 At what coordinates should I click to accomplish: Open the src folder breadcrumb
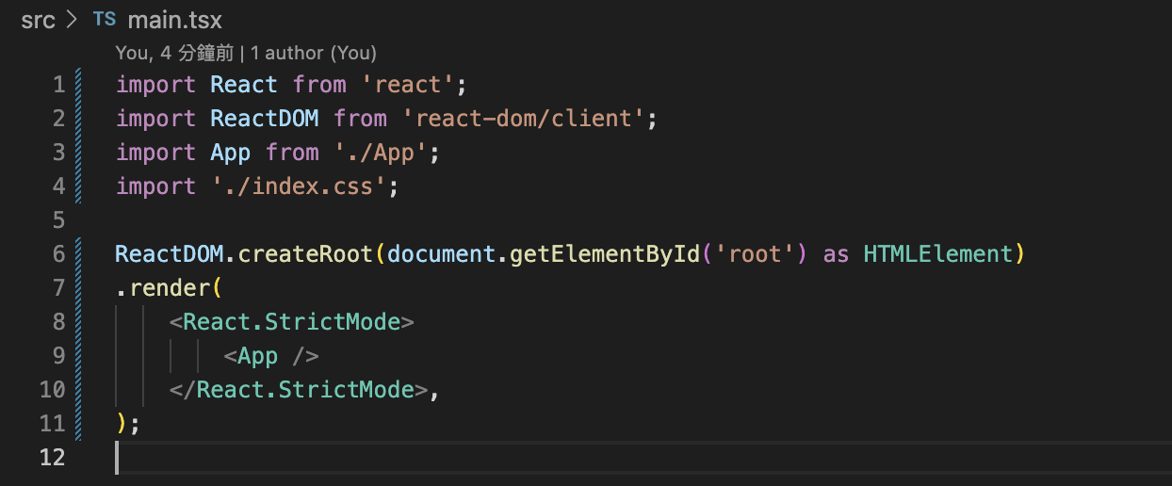pyautogui.click(x=39, y=20)
